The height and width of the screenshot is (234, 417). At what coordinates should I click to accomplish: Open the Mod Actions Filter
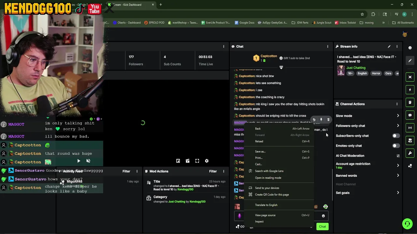click(x=213, y=171)
